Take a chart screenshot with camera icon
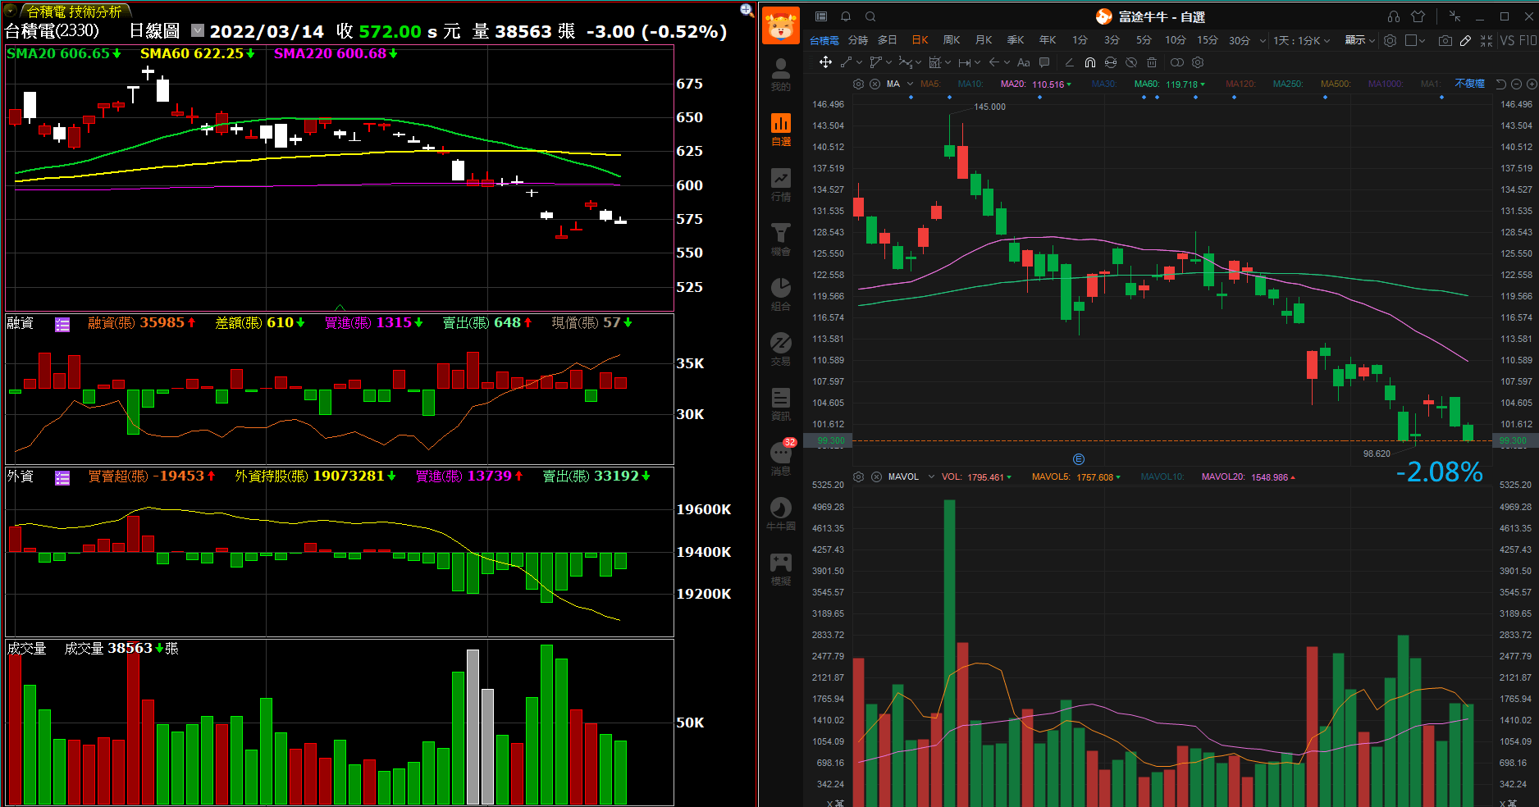 [1445, 40]
